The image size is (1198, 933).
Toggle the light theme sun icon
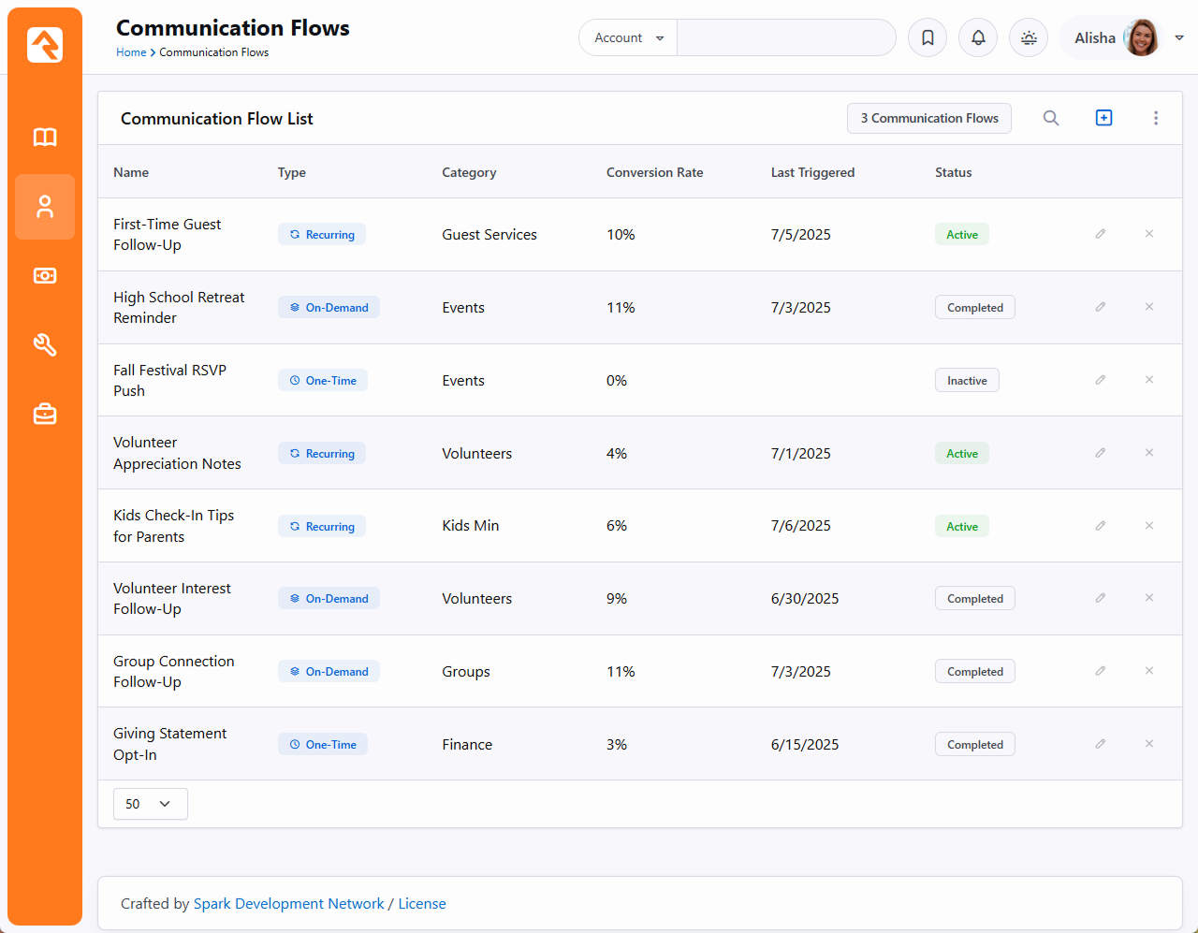tap(1029, 37)
